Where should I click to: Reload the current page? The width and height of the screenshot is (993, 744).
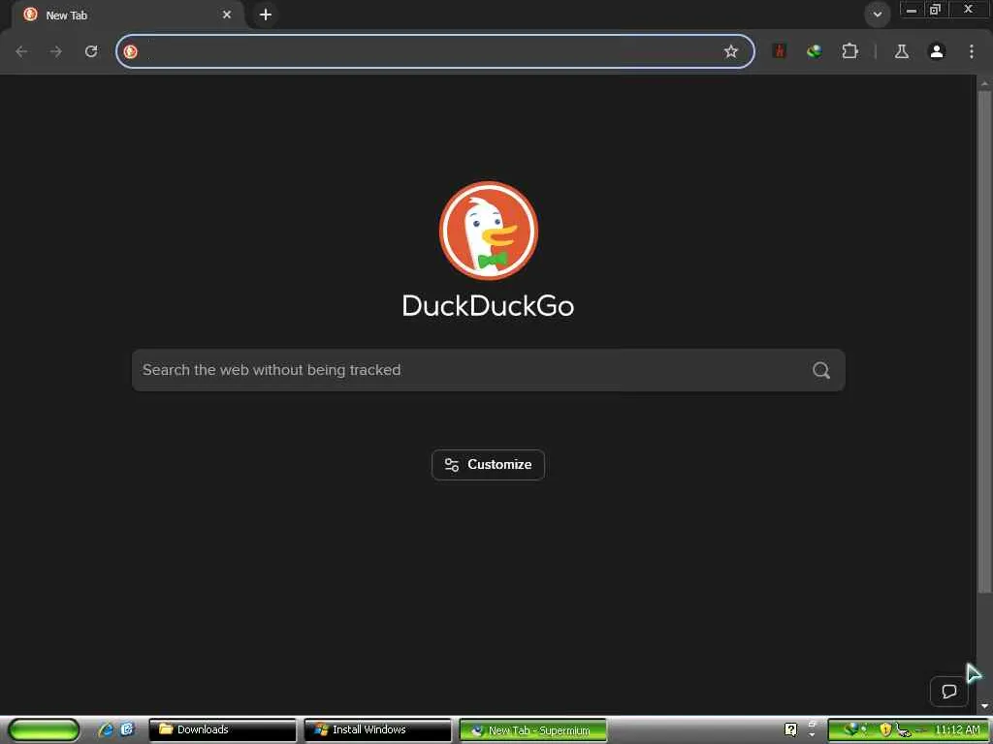[x=91, y=51]
